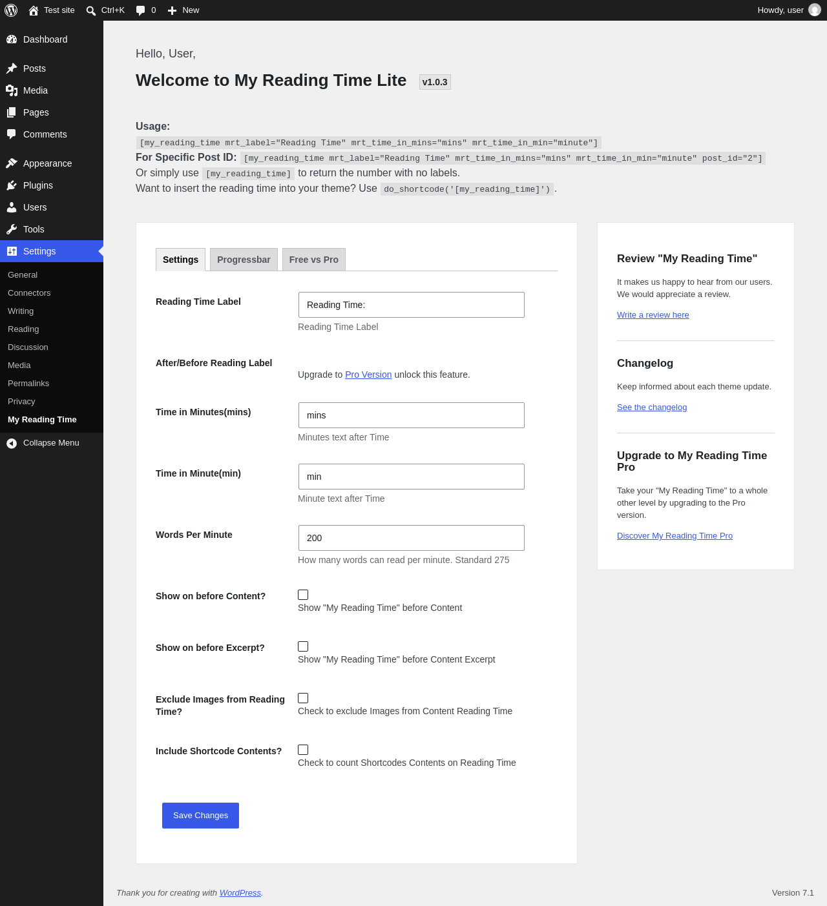Click the New content menu label
827x906 pixels.
(191, 10)
